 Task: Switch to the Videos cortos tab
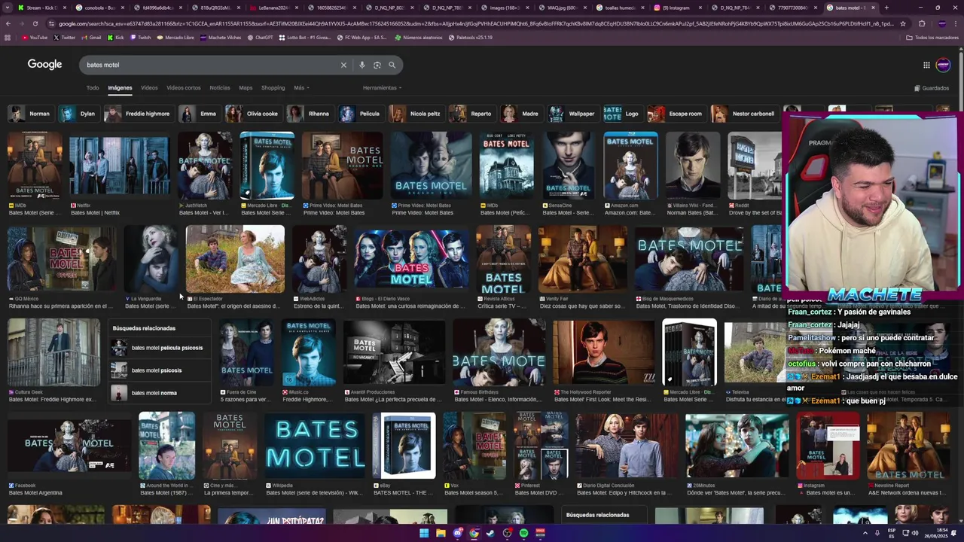tap(183, 88)
